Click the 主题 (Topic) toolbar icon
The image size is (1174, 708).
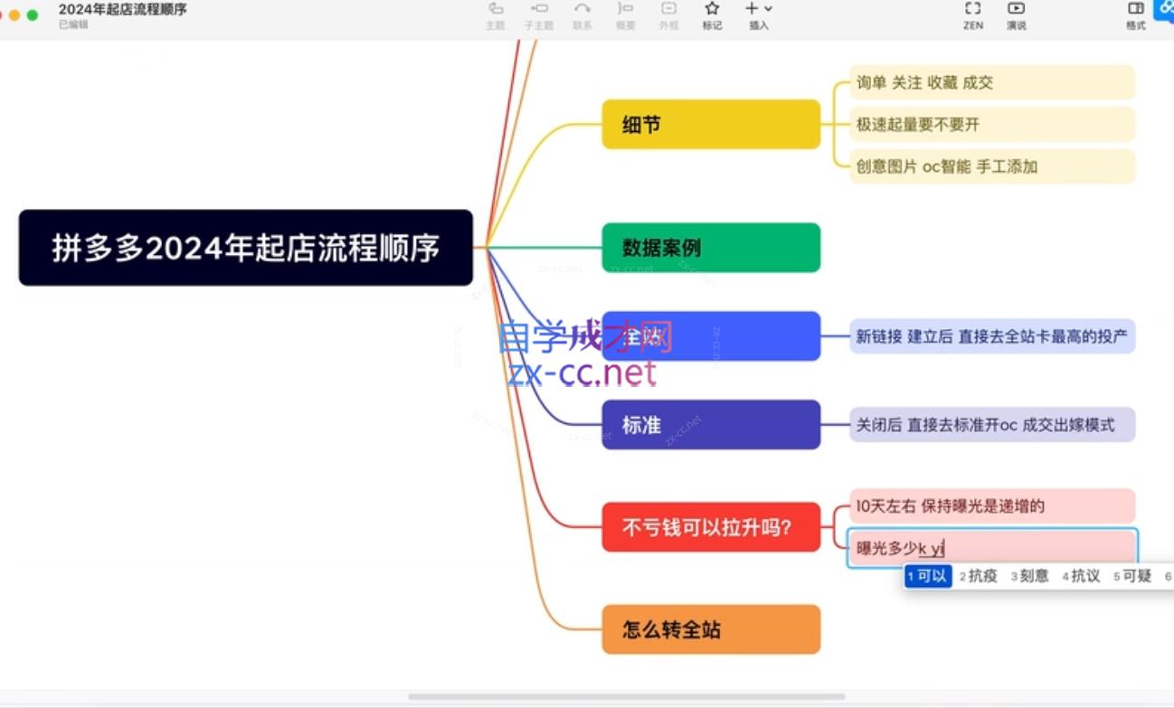tap(495, 9)
